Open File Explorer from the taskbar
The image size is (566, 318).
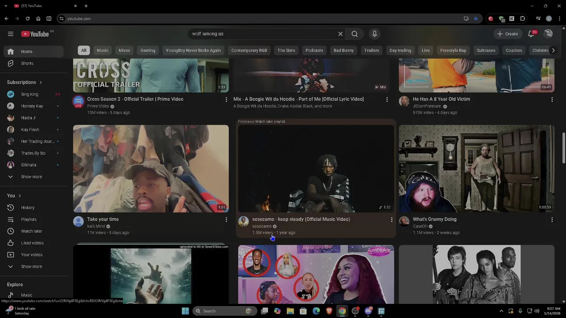[290, 311]
